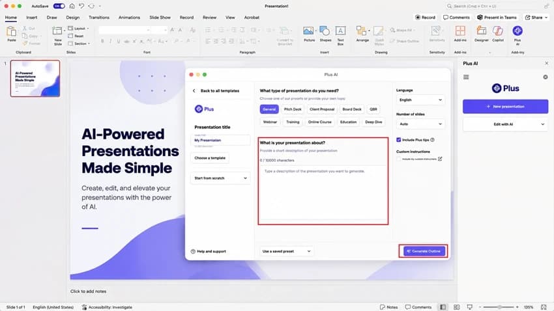Viewport: 554px width, 311px height.
Task: Click Back to all templates link
Action: click(220, 90)
